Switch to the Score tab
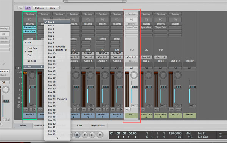The height and width of the screenshot is (143, 227). pyautogui.click(x=79, y=125)
